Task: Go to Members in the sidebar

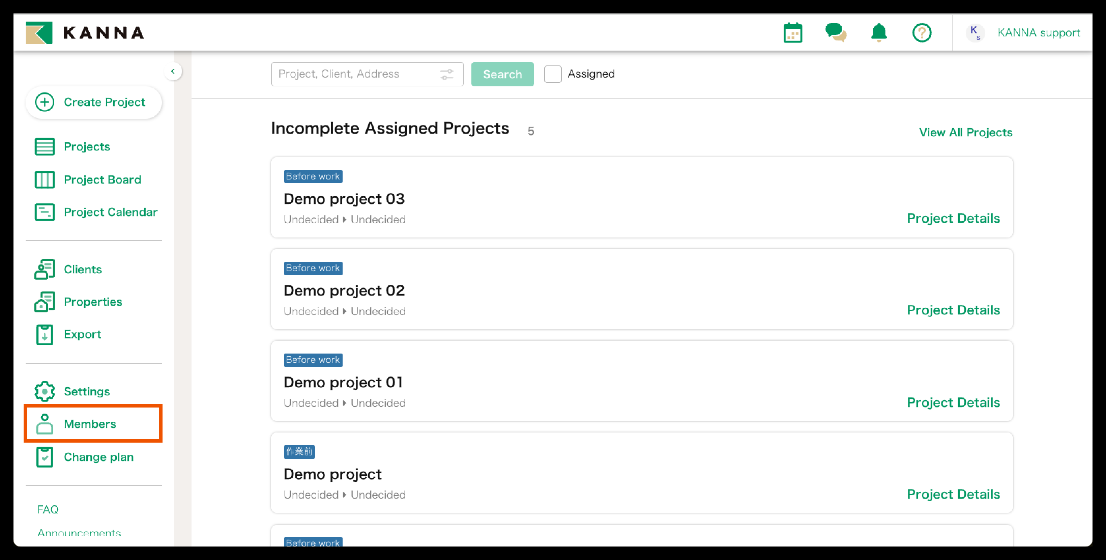Action: [x=90, y=424]
